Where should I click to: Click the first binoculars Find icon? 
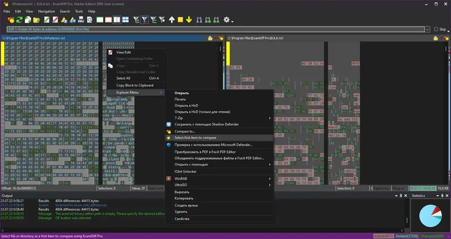[x=199, y=20]
